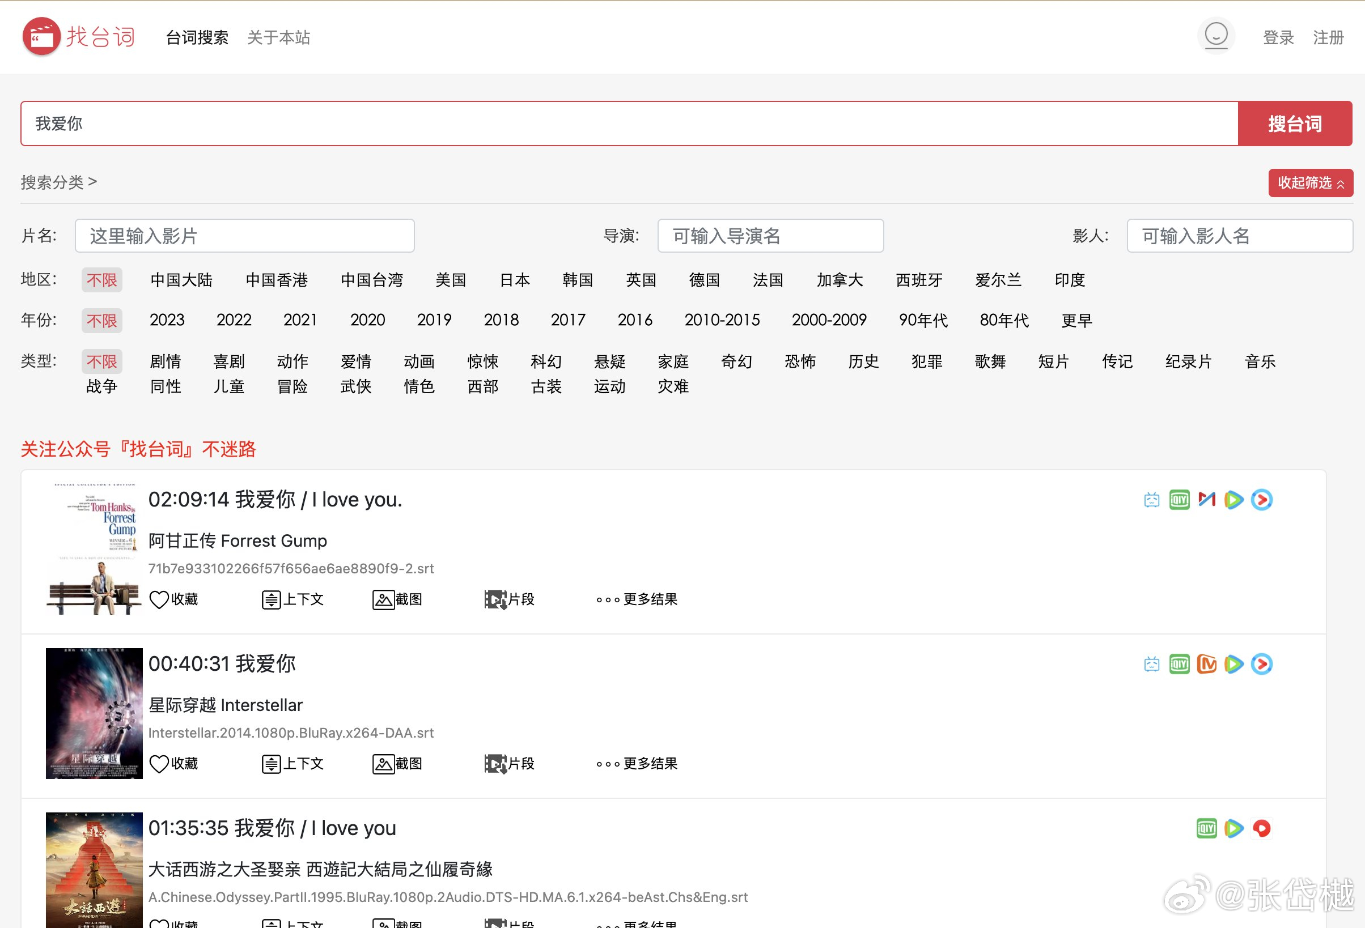Select 不限 in the 类型 filter row
This screenshot has height=928, width=1365.
pyautogui.click(x=101, y=361)
